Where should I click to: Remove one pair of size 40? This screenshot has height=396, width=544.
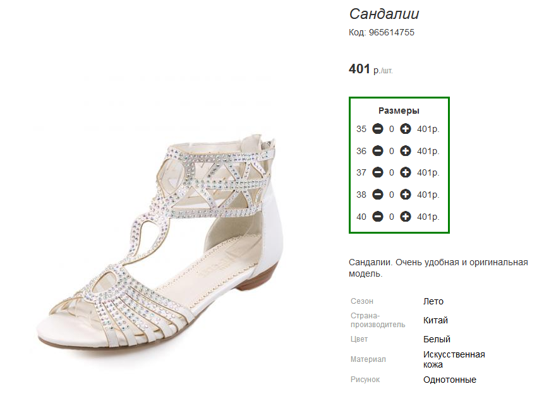coord(377,217)
